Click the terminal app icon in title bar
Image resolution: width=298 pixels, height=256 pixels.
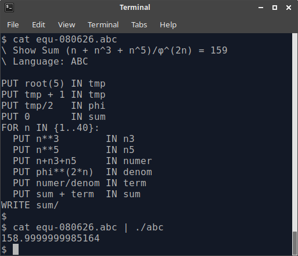coord(9,8)
